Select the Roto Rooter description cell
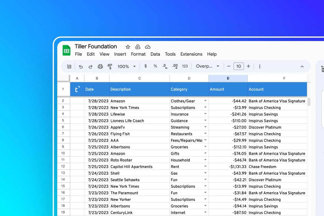This screenshot has width=324, height=216. [140, 160]
